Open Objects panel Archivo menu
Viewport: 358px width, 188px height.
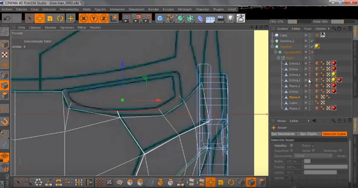click(282, 29)
